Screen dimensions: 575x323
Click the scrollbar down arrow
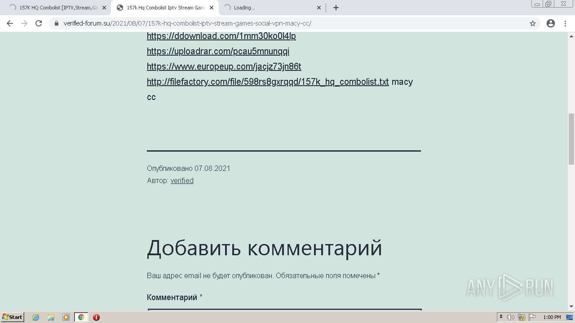571,306
